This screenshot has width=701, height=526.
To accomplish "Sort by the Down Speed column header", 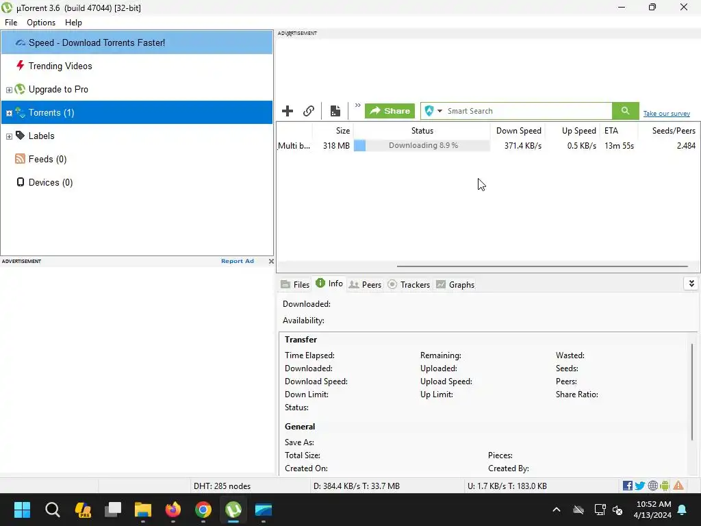I will pyautogui.click(x=518, y=131).
